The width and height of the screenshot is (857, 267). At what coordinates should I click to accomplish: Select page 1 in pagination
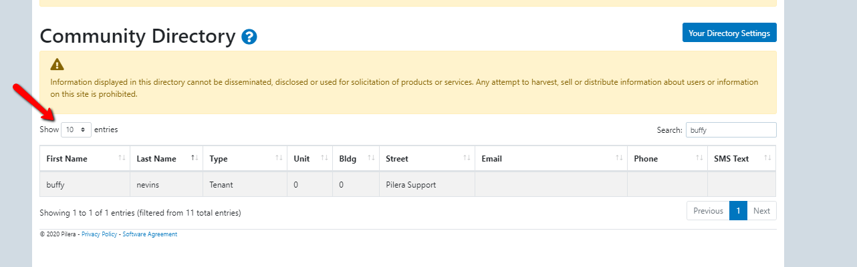738,211
